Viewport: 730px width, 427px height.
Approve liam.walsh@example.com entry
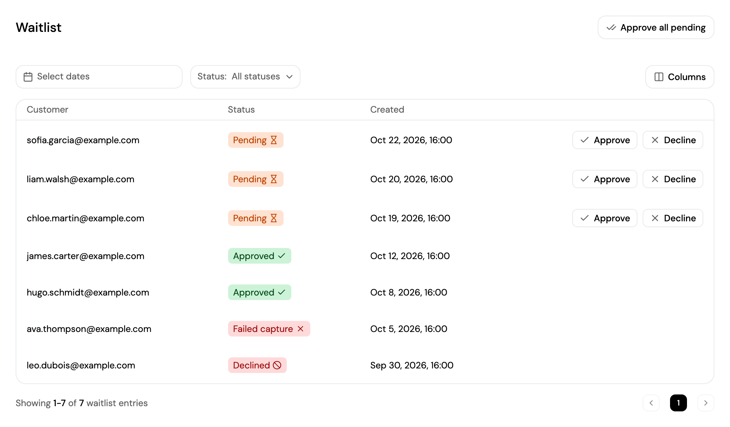605,179
